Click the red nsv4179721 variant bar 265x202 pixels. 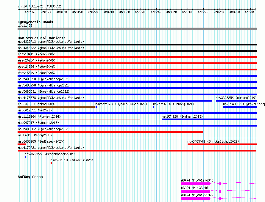tap(137, 151)
